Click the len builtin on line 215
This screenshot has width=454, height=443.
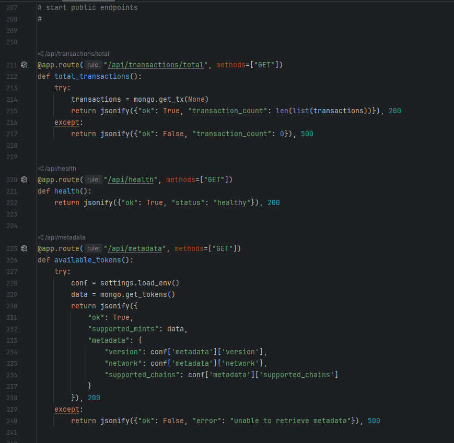pos(282,111)
